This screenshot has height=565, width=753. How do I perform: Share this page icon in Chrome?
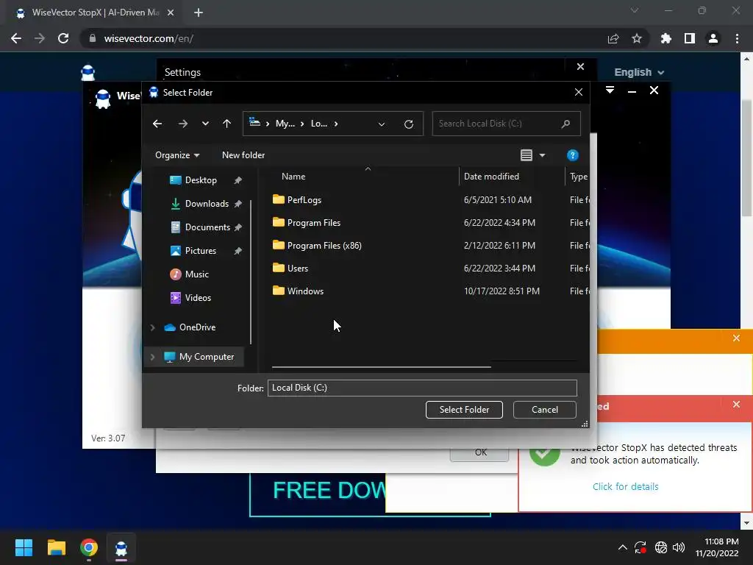coord(613,38)
